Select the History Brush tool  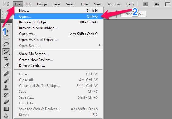pyautogui.click(x=6, y=95)
